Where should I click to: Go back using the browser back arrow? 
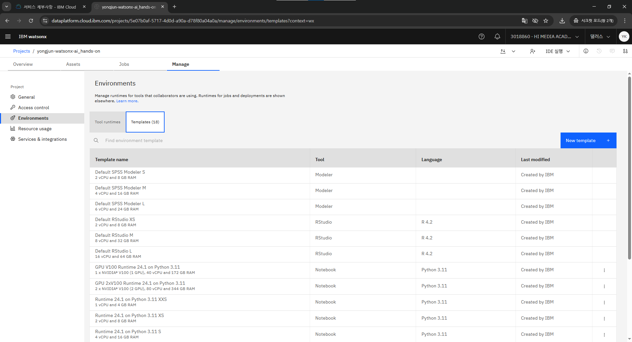coord(7,21)
